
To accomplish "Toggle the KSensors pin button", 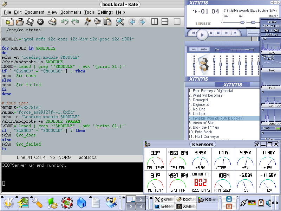I will 257,144.
